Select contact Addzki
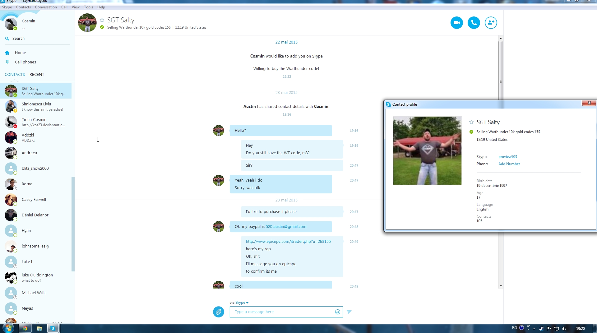This screenshot has width=597, height=333. pos(36,137)
